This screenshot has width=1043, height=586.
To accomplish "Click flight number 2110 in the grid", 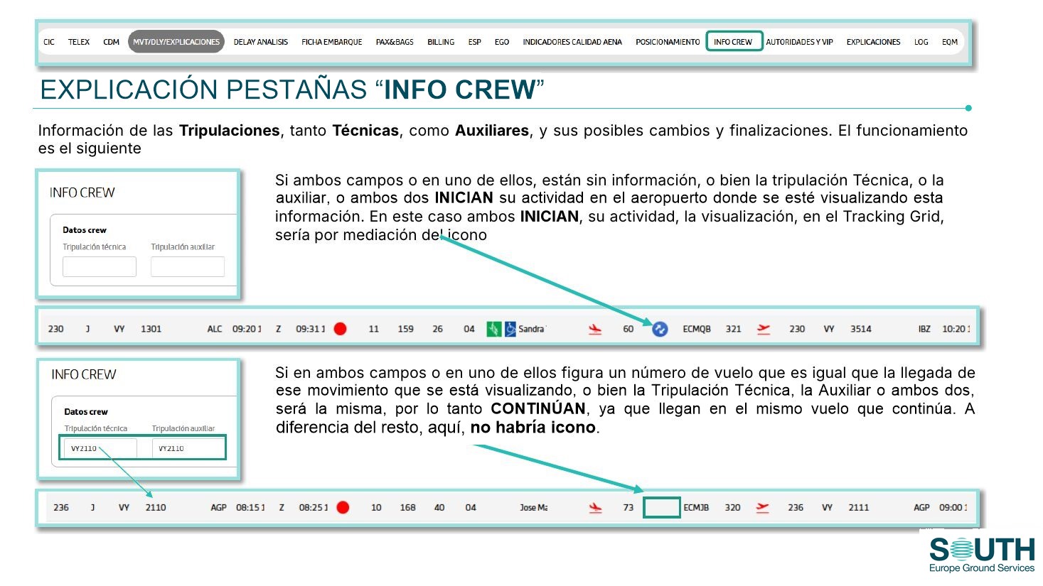I will (156, 507).
